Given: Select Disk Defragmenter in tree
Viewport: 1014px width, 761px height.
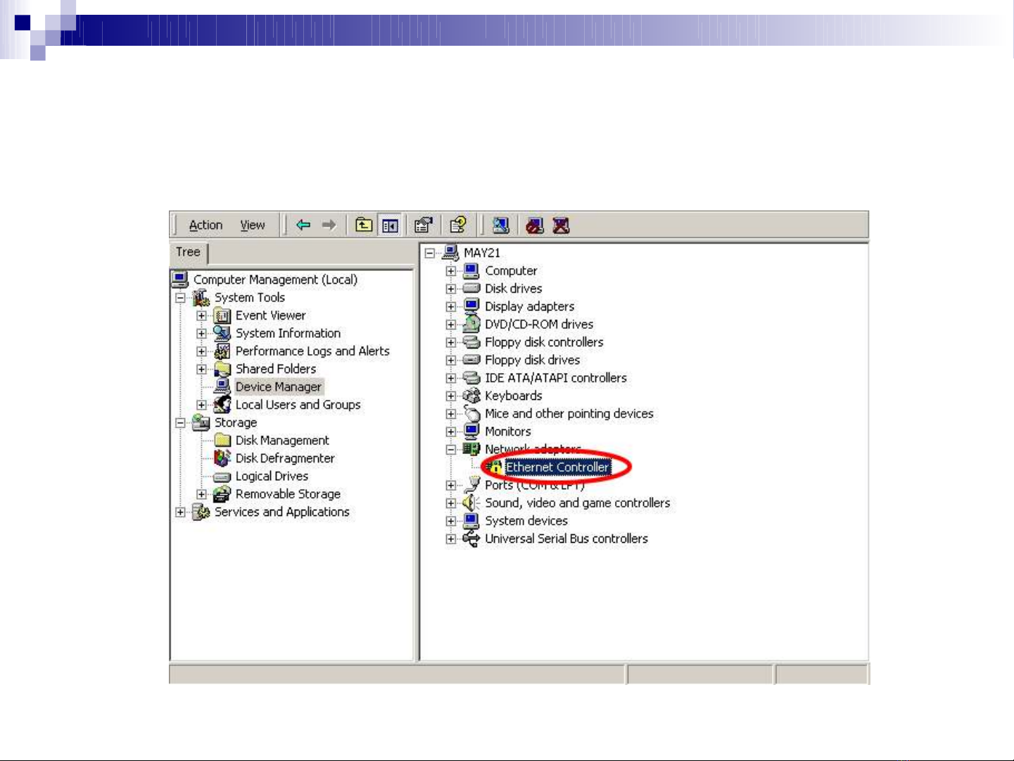Looking at the screenshot, I should click(x=284, y=458).
